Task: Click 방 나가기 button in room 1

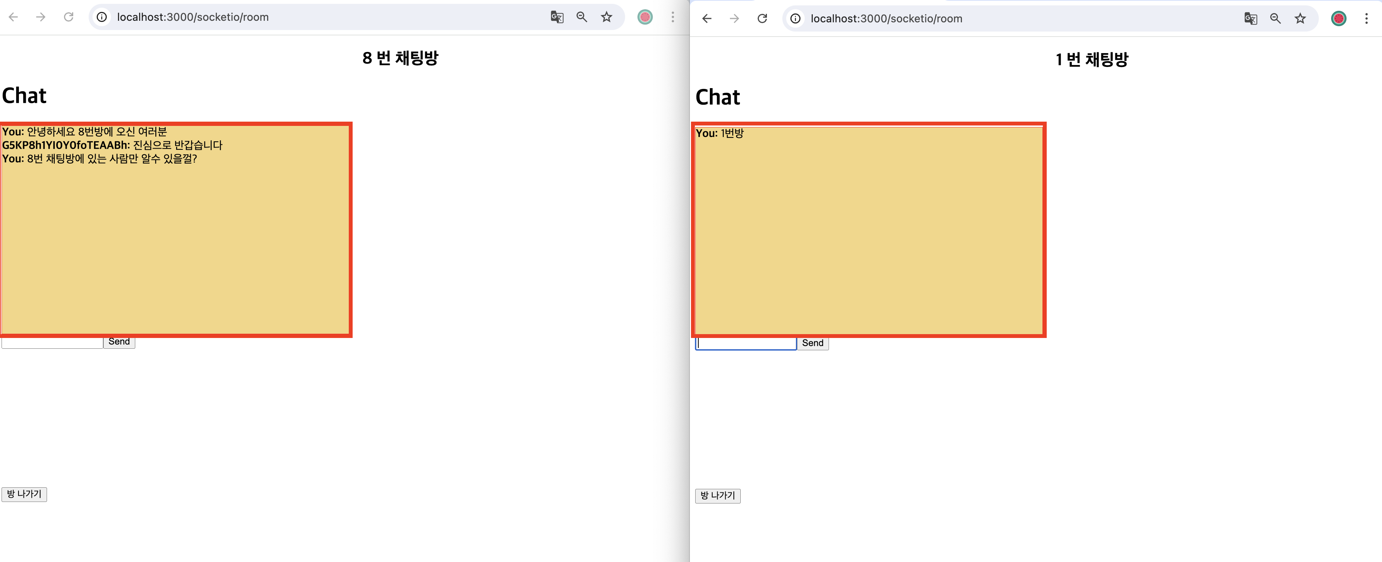Action: tap(718, 495)
